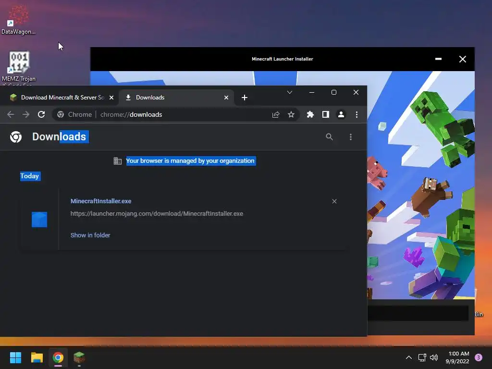Click the Chrome taskbar icon
Viewport: 492px width, 369px height.
58,357
